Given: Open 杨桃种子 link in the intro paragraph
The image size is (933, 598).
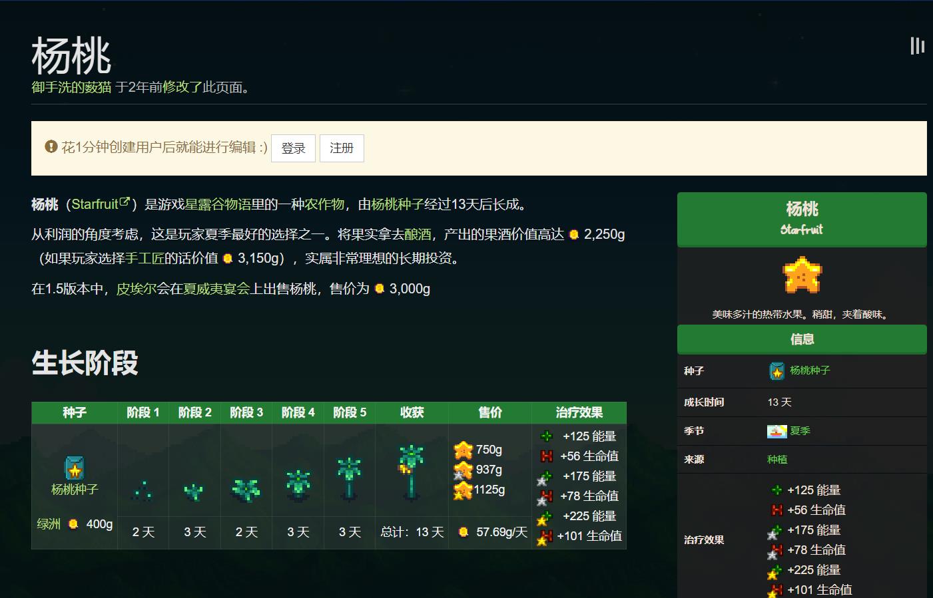Looking at the screenshot, I should coord(398,204).
